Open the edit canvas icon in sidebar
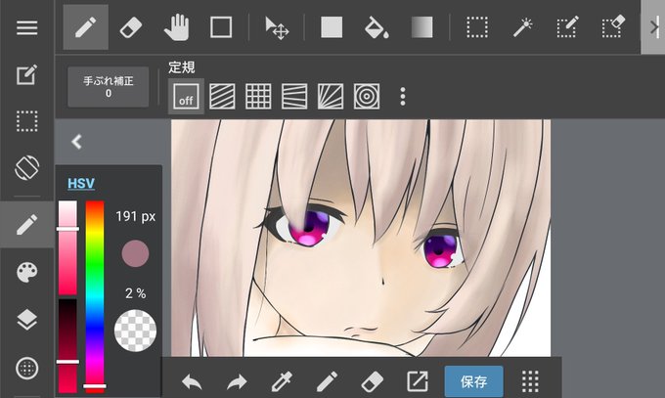 pyautogui.click(x=26, y=74)
